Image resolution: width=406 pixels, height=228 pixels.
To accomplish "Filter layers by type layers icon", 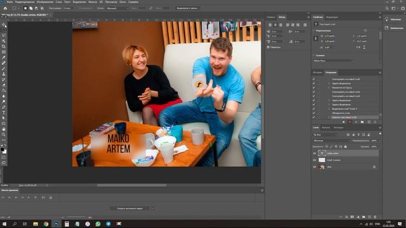I will pos(358,135).
